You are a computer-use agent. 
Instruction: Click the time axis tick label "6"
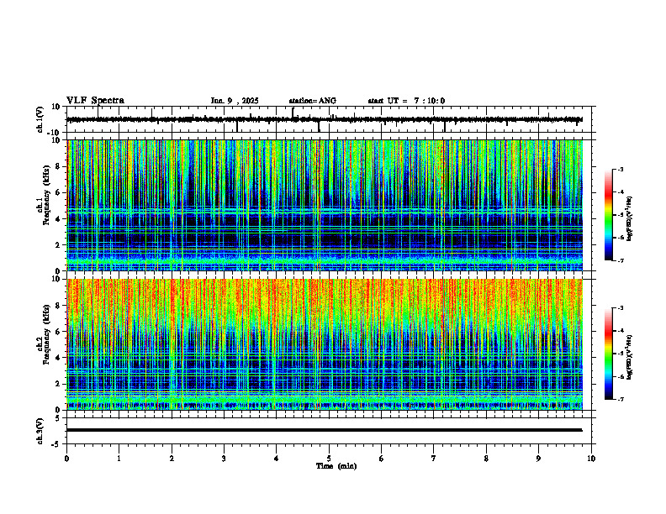[382, 459]
